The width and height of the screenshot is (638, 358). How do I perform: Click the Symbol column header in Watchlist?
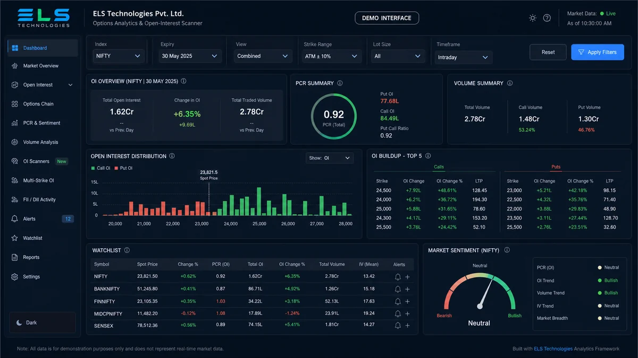[x=102, y=264]
